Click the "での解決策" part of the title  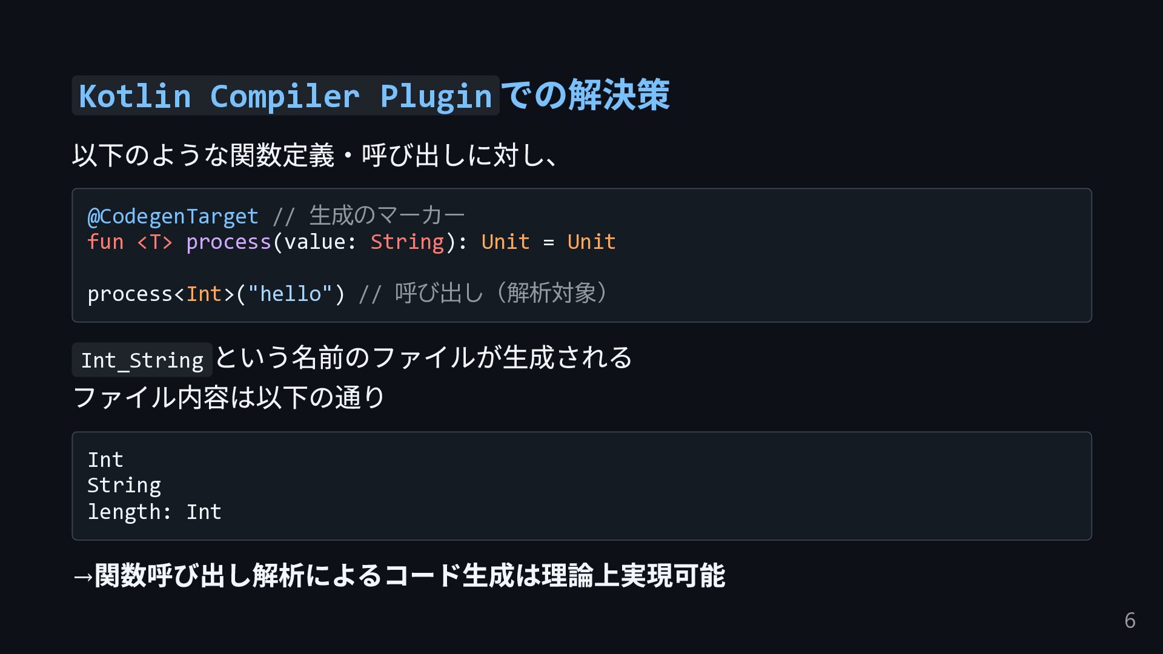click(585, 96)
